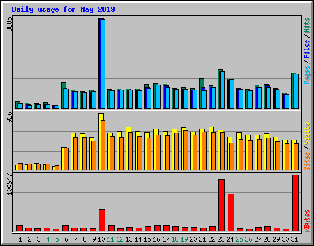314x246 pixels.
Task: Select the day 10 red KBytes bar
Action: tap(102, 220)
